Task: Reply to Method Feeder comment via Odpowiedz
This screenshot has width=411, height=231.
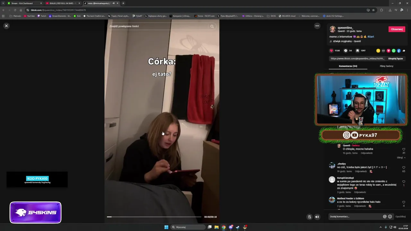Action: [360, 206]
